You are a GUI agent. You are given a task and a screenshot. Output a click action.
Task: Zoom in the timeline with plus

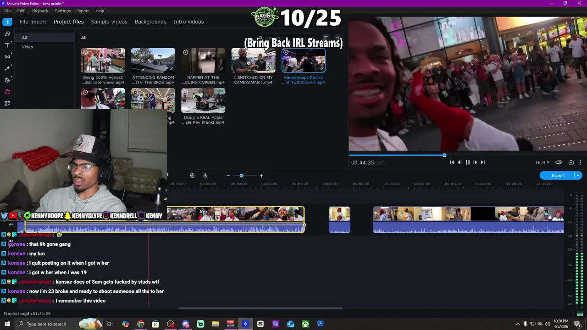tap(261, 176)
